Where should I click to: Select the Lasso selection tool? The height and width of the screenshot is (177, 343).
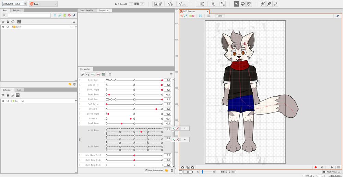[x=243, y=4]
